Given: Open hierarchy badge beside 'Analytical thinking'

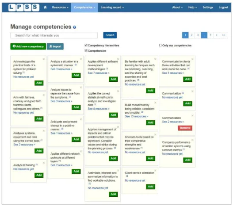Looking at the screenshot, I should (37, 165).
